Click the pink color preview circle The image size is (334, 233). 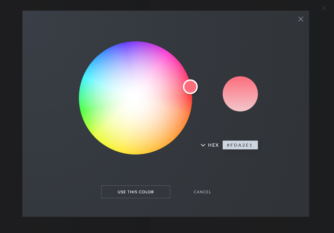pyautogui.click(x=240, y=94)
